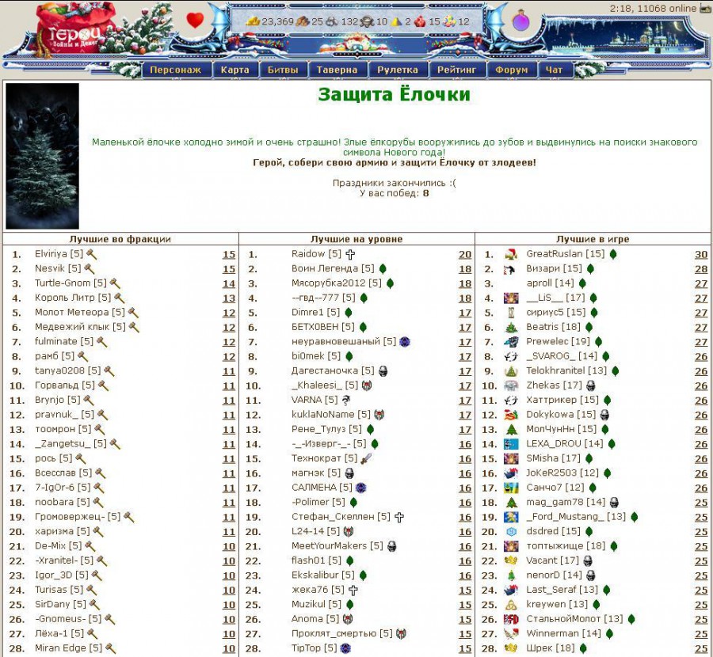Image resolution: width=713 pixels, height=657 pixels.
Task: Click the clan icon before Beatris
Action: tap(512, 328)
